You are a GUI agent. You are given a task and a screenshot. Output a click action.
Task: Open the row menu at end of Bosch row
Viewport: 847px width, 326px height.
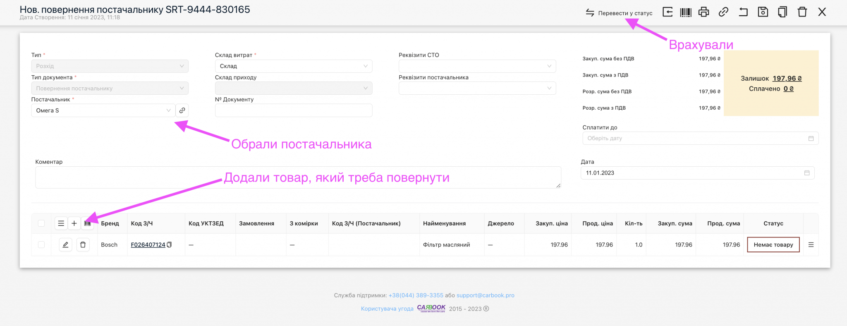[811, 245]
